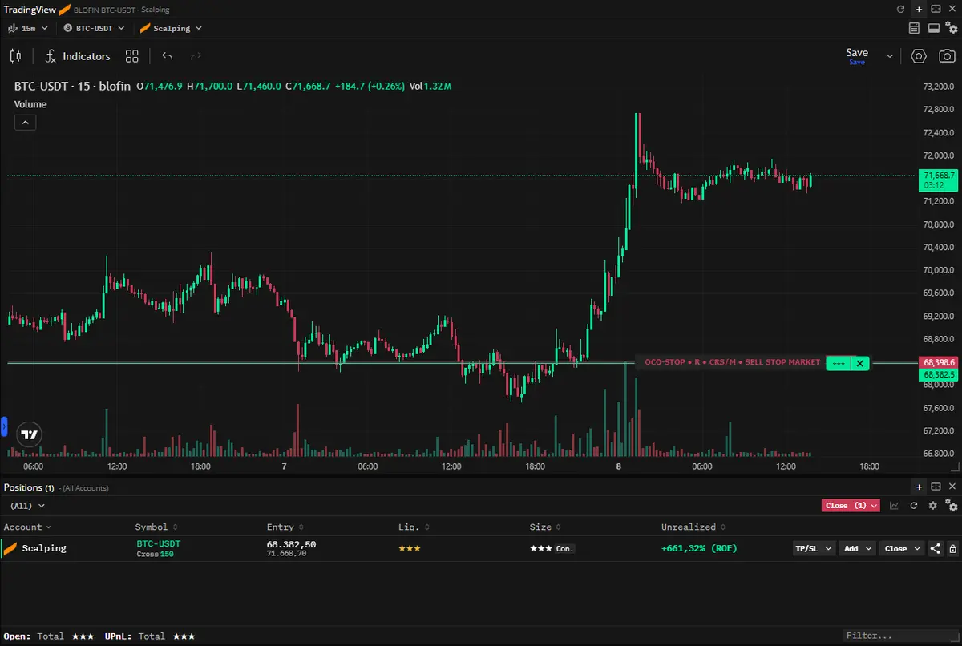Click the 68,382.5 entry price label
The image size is (962, 646).
tap(939, 374)
